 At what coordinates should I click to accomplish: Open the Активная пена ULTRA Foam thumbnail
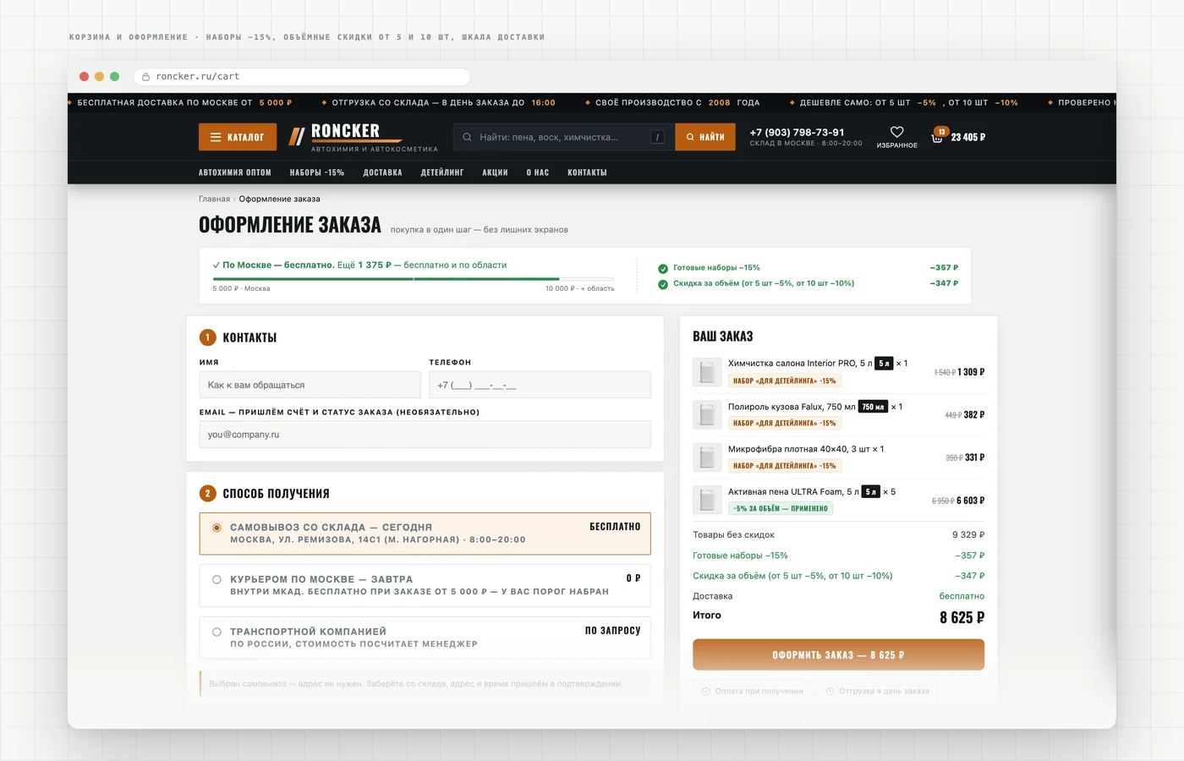(707, 500)
